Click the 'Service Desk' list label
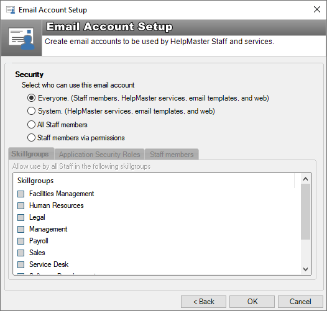 tap(48, 264)
